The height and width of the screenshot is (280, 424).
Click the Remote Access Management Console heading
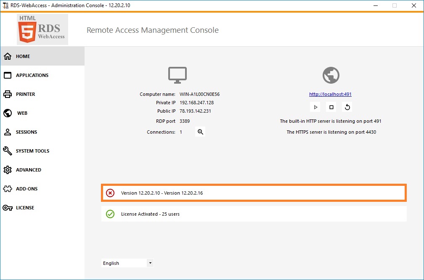pyautogui.click(x=153, y=30)
